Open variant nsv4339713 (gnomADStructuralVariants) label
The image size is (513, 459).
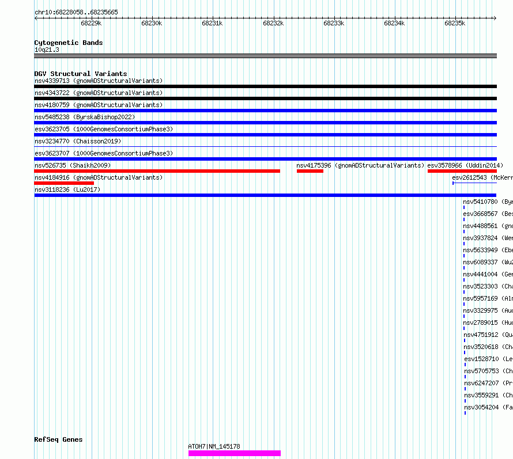(99, 81)
